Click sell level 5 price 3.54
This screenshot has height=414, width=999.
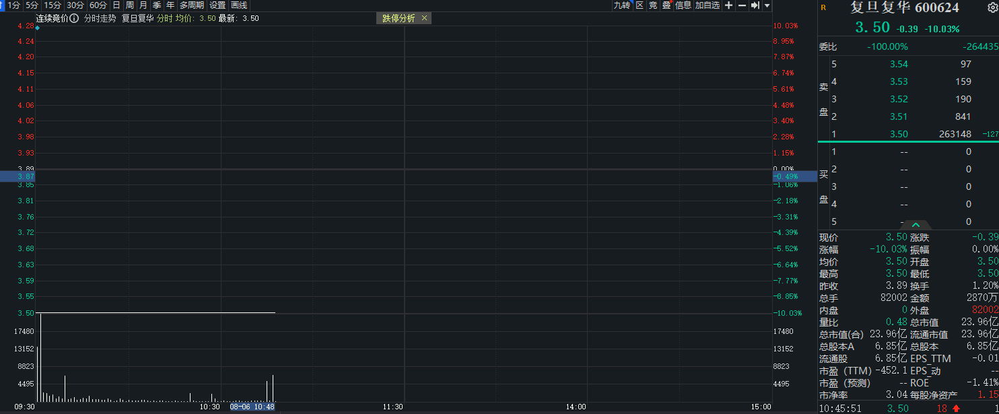tap(899, 64)
